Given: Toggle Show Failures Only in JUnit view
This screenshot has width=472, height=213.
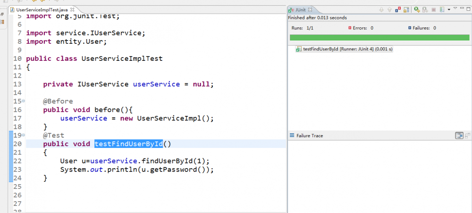Looking at the screenshot, I should [x=398, y=9].
